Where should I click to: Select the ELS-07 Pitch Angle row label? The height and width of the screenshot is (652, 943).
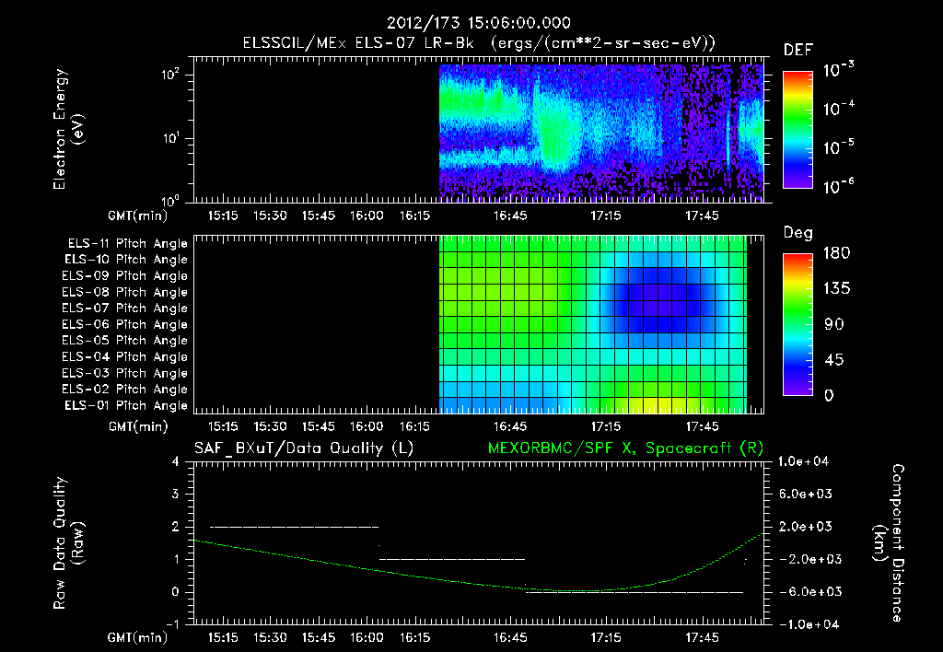pyautogui.click(x=124, y=309)
